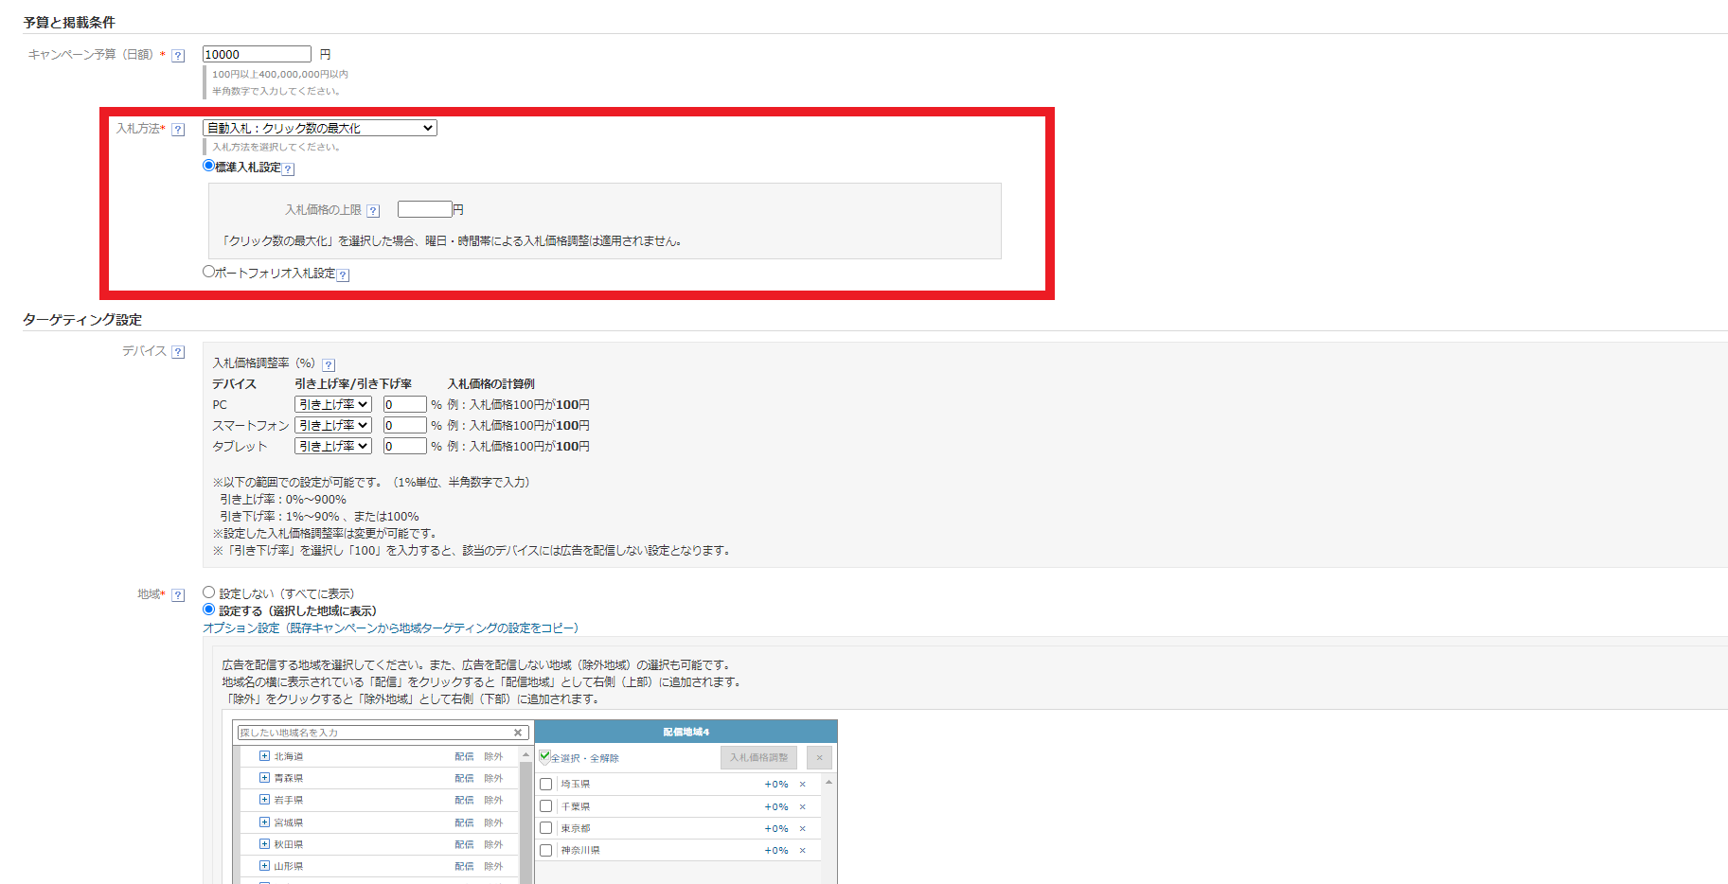
Task: Open 入札方法 dropdown 自動入札：クリック数の最大化
Action: click(320, 129)
